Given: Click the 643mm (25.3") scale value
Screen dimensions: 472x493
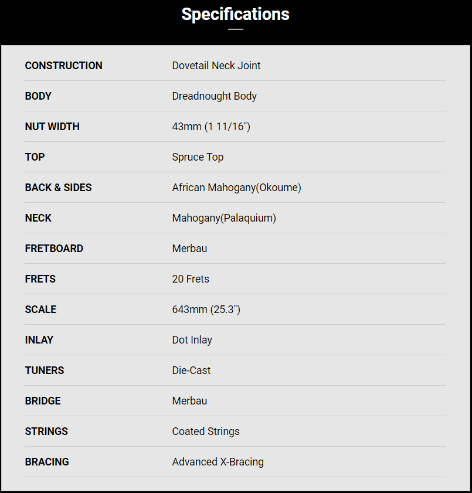Looking at the screenshot, I should pos(206,310).
